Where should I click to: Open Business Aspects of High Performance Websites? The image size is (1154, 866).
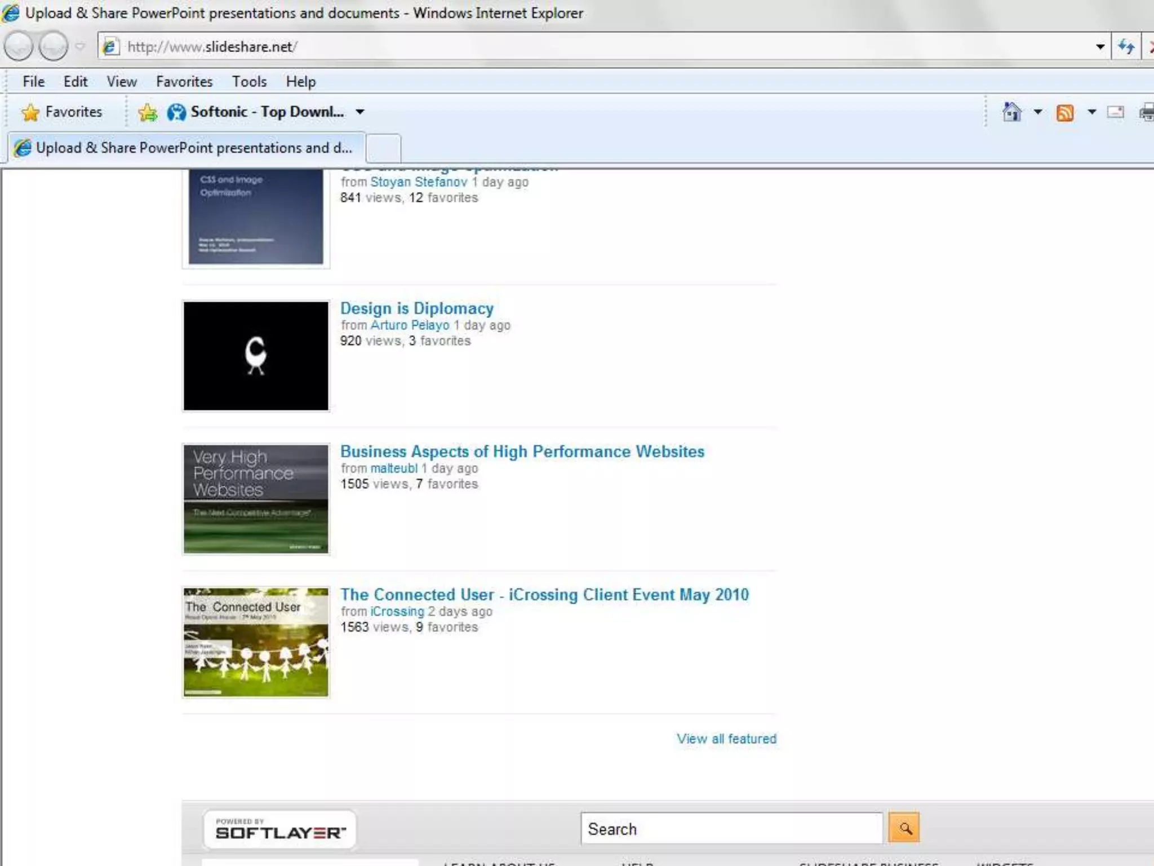pos(522,452)
